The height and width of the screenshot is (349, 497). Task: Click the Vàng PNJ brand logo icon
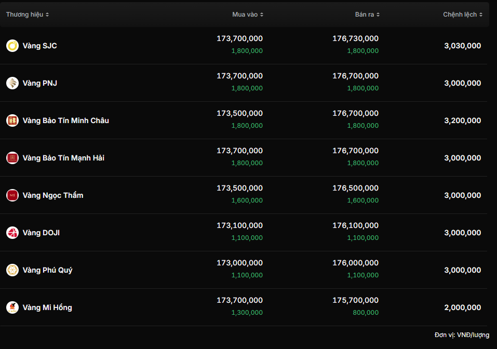[12, 83]
